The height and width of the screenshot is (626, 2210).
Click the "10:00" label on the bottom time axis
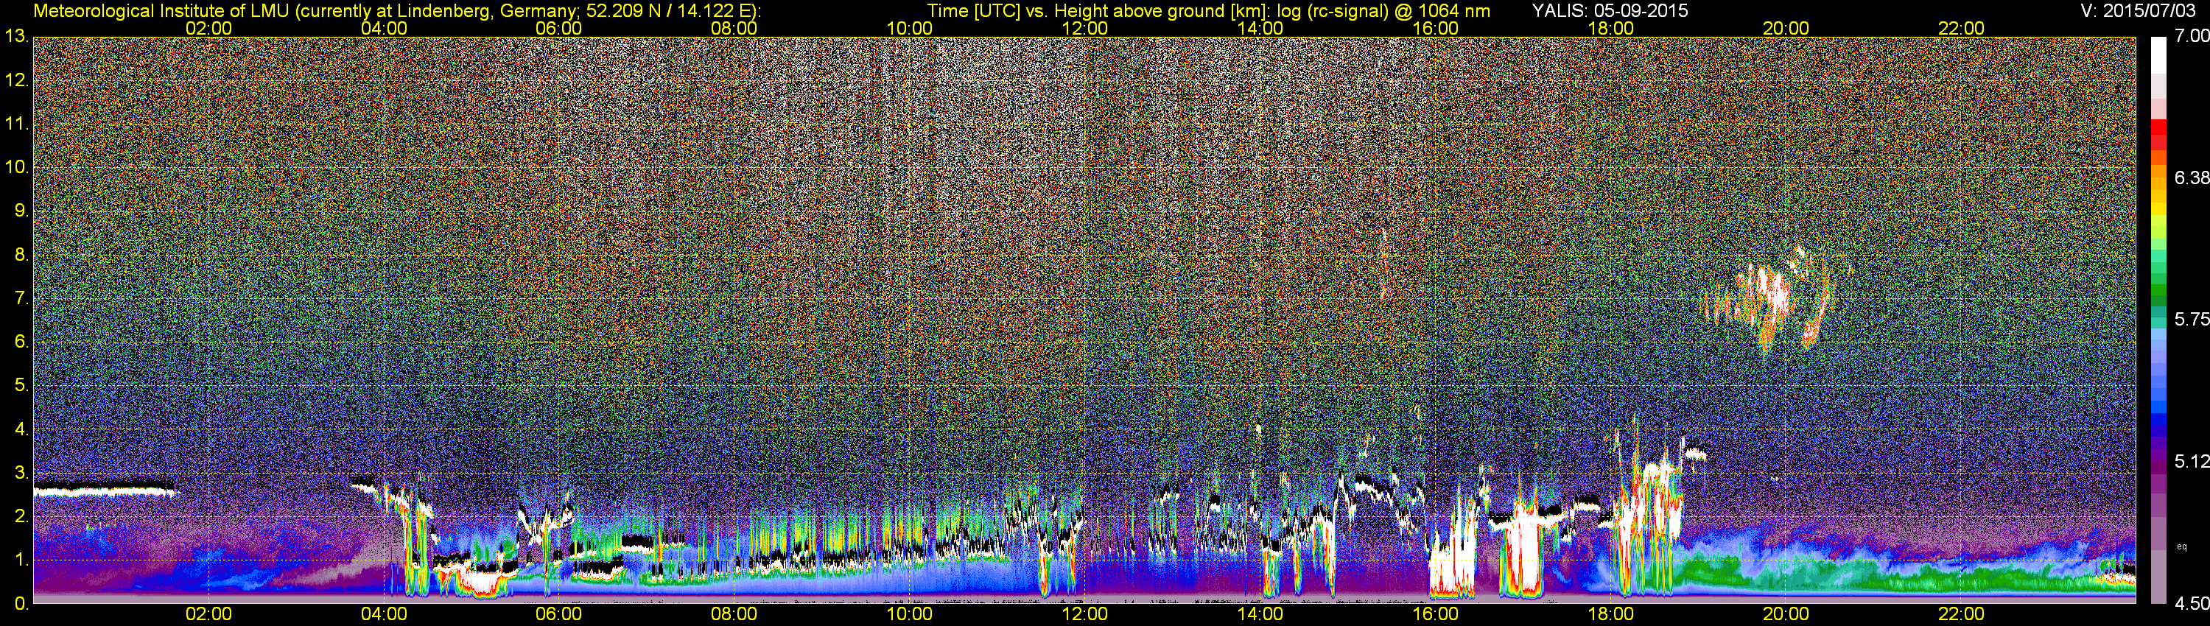coord(909,615)
